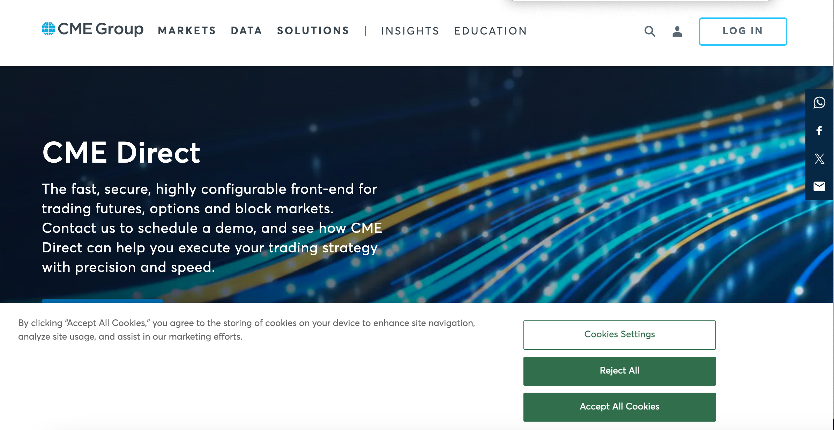Click the CME Direct heading
Viewport: 834px width, 430px height.
(x=121, y=153)
